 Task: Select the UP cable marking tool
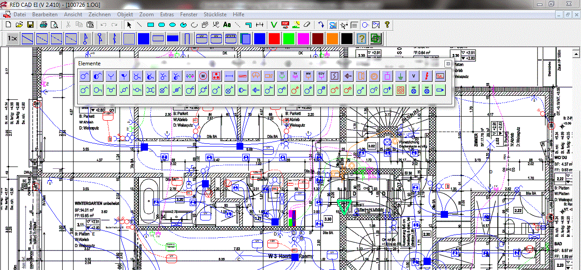(x=216, y=25)
